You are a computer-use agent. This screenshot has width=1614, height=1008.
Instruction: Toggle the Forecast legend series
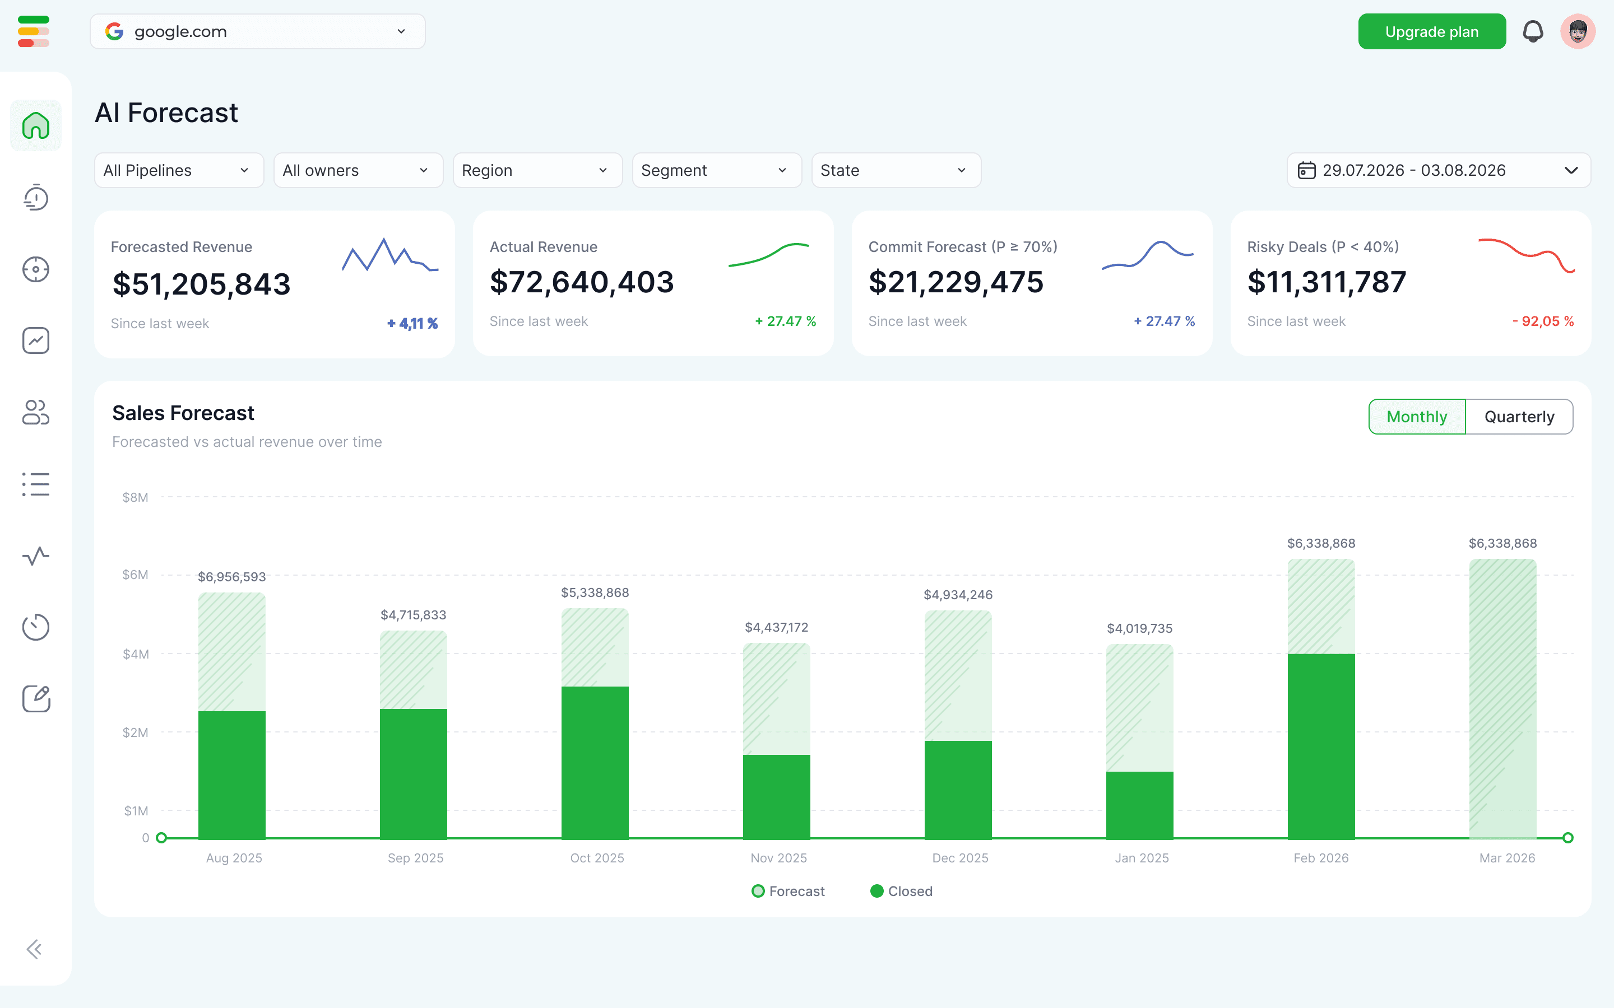[x=787, y=892]
